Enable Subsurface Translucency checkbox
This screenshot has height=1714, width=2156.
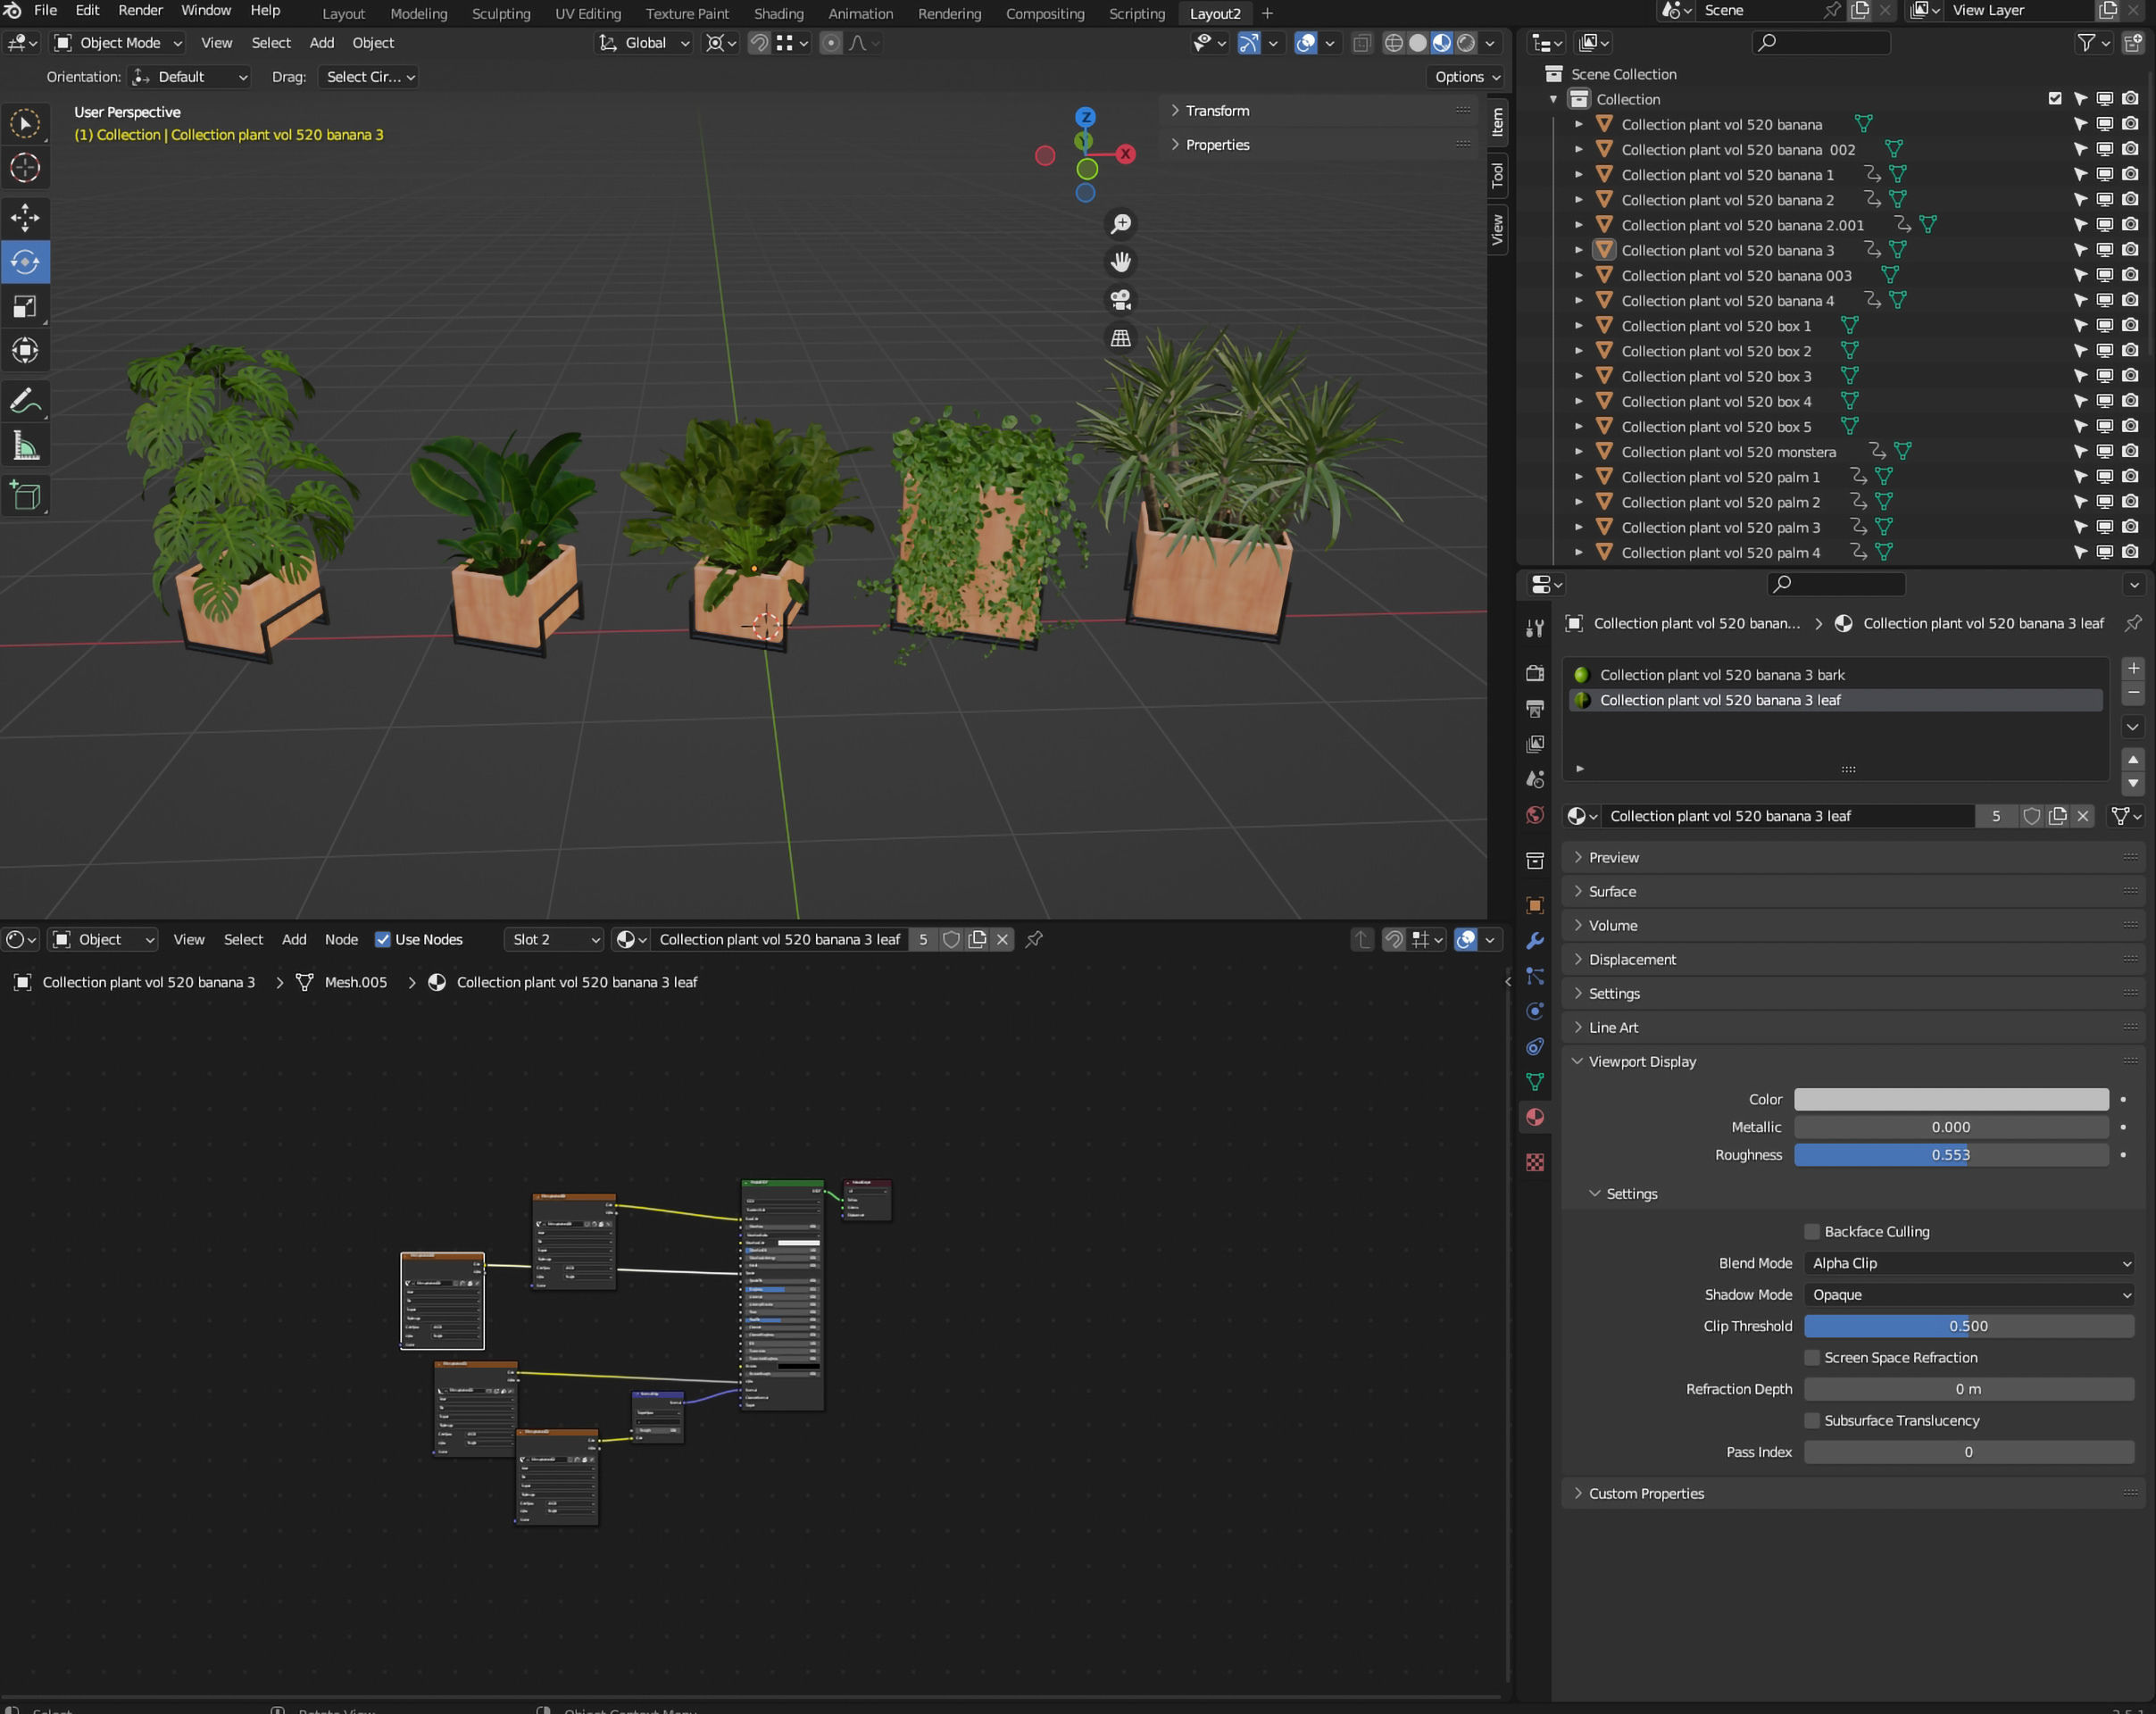pos(1812,1420)
